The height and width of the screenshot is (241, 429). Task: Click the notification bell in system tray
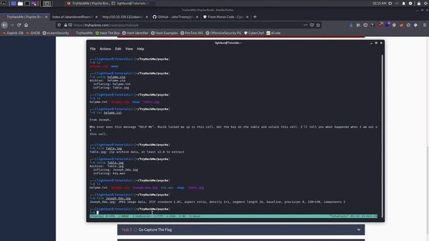click(x=404, y=3)
